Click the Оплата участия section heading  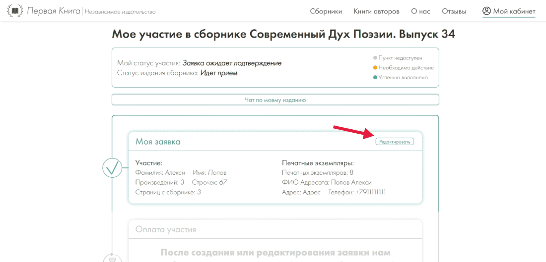pyautogui.click(x=166, y=230)
